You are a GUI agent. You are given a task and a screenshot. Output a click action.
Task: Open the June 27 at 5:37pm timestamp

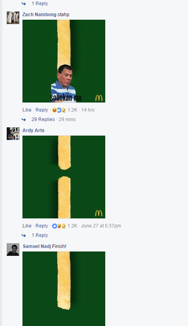tap(101, 225)
